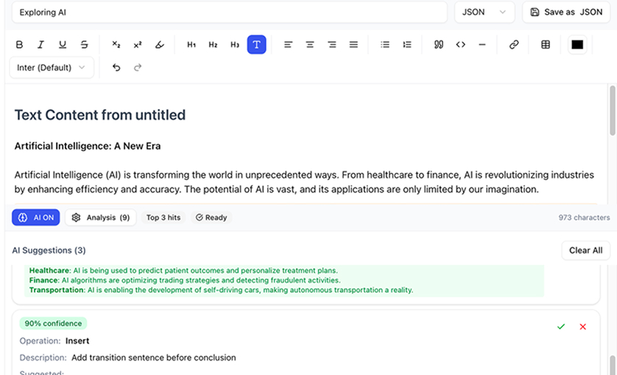The height and width of the screenshot is (375, 617).
Task: Click the '90% confidence' badge
Action: coord(53,324)
